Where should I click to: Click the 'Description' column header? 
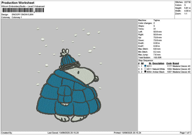(x=158, y=63)
